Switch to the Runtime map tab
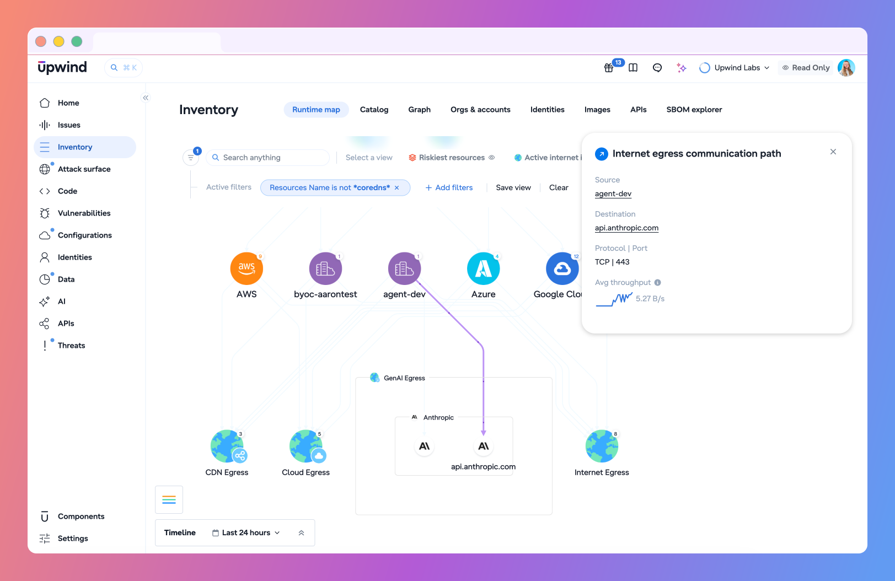 [316, 110]
